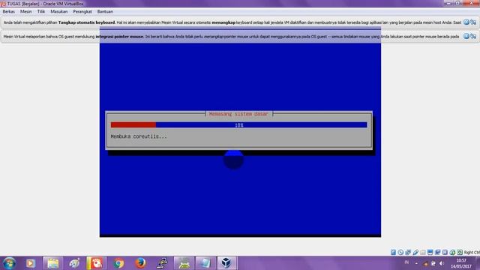Suppress future keyboard auto-capture notifications
The height and width of the screenshot is (270, 480).
click(x=473, y=22)
